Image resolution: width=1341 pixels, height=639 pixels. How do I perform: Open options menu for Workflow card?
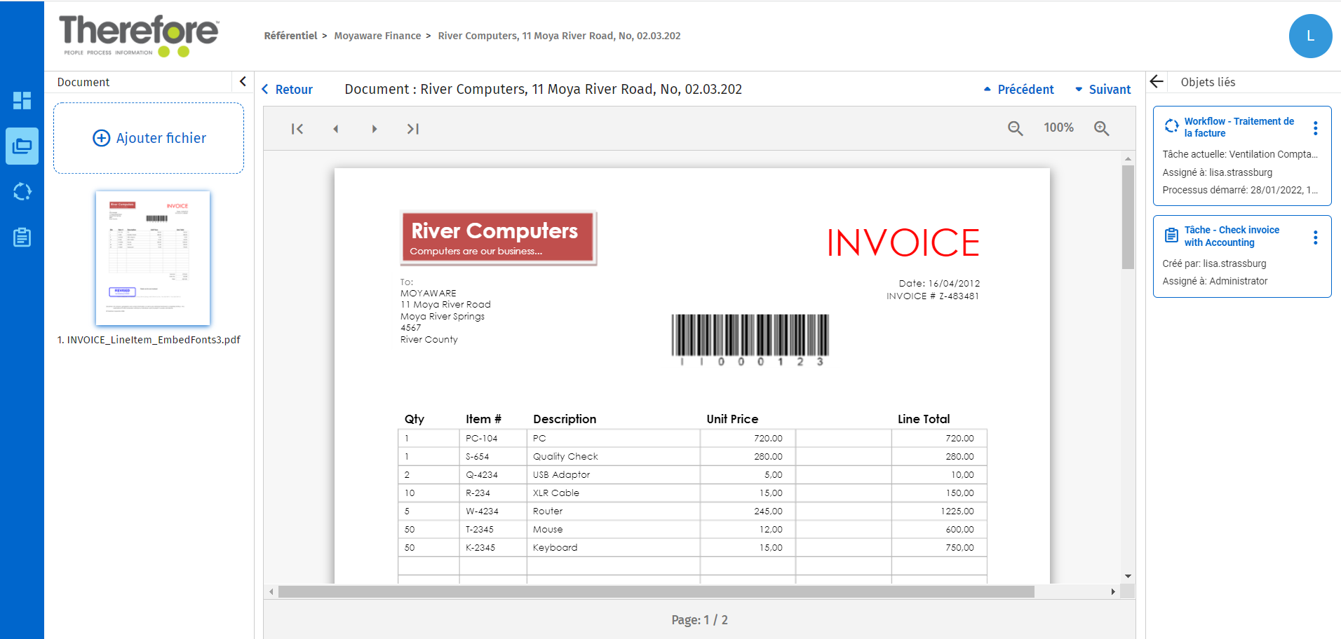click(1315, 128)
